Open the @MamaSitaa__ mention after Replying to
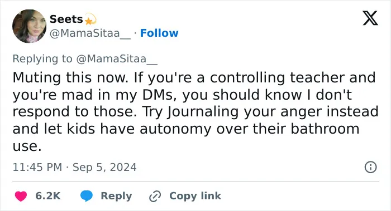This screenshot has width=391, height=211. coord(117,59)
